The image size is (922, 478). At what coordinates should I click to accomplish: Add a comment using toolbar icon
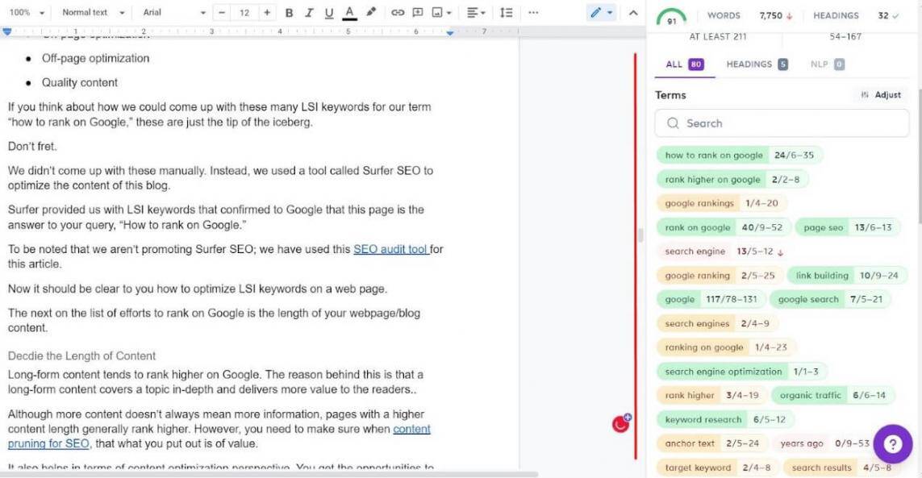(418, 13)
